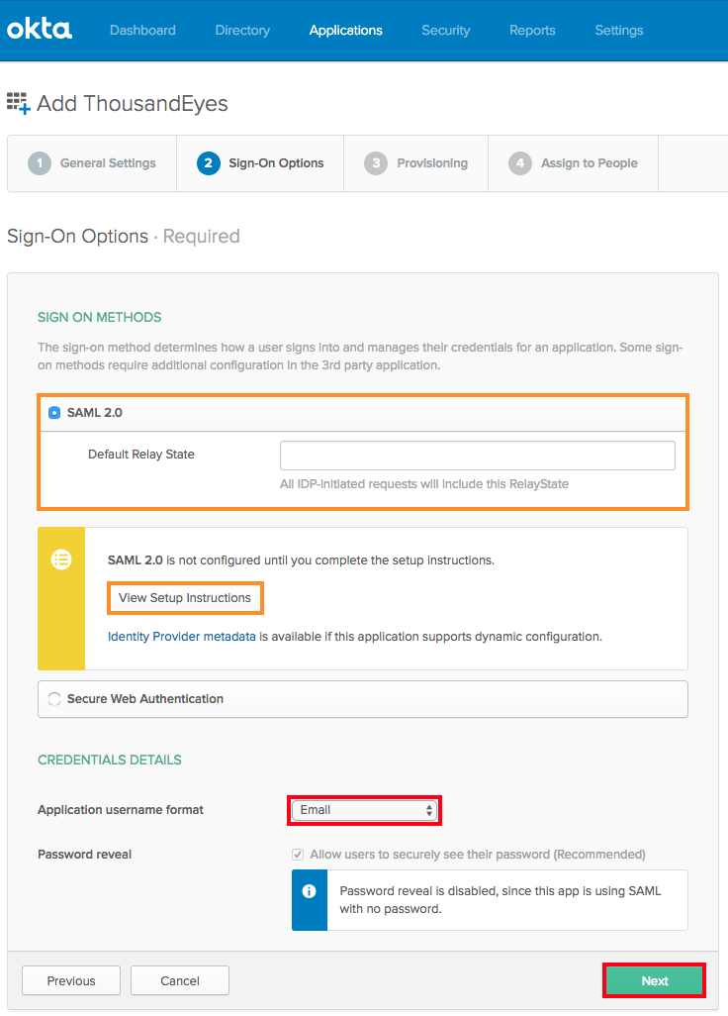
Task: Open the Application username format dropdown
Action: pyautogui.click(x=364, y=810)
